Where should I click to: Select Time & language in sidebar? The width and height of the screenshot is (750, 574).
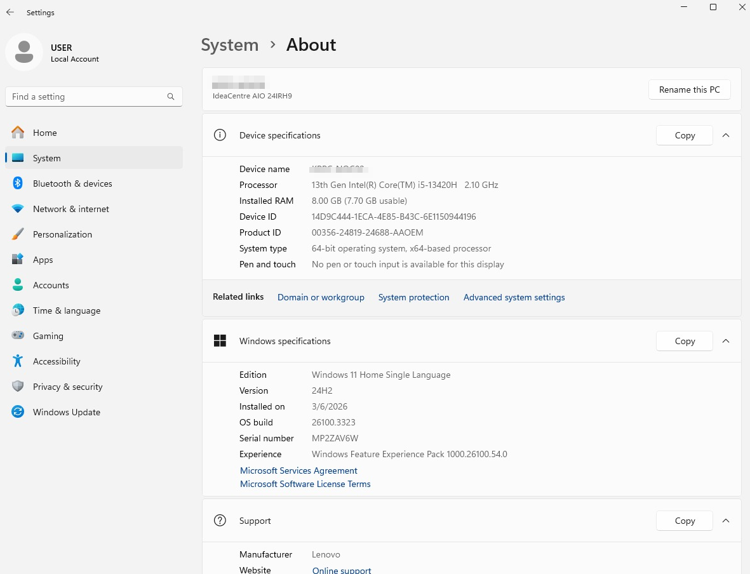(67, 310)
